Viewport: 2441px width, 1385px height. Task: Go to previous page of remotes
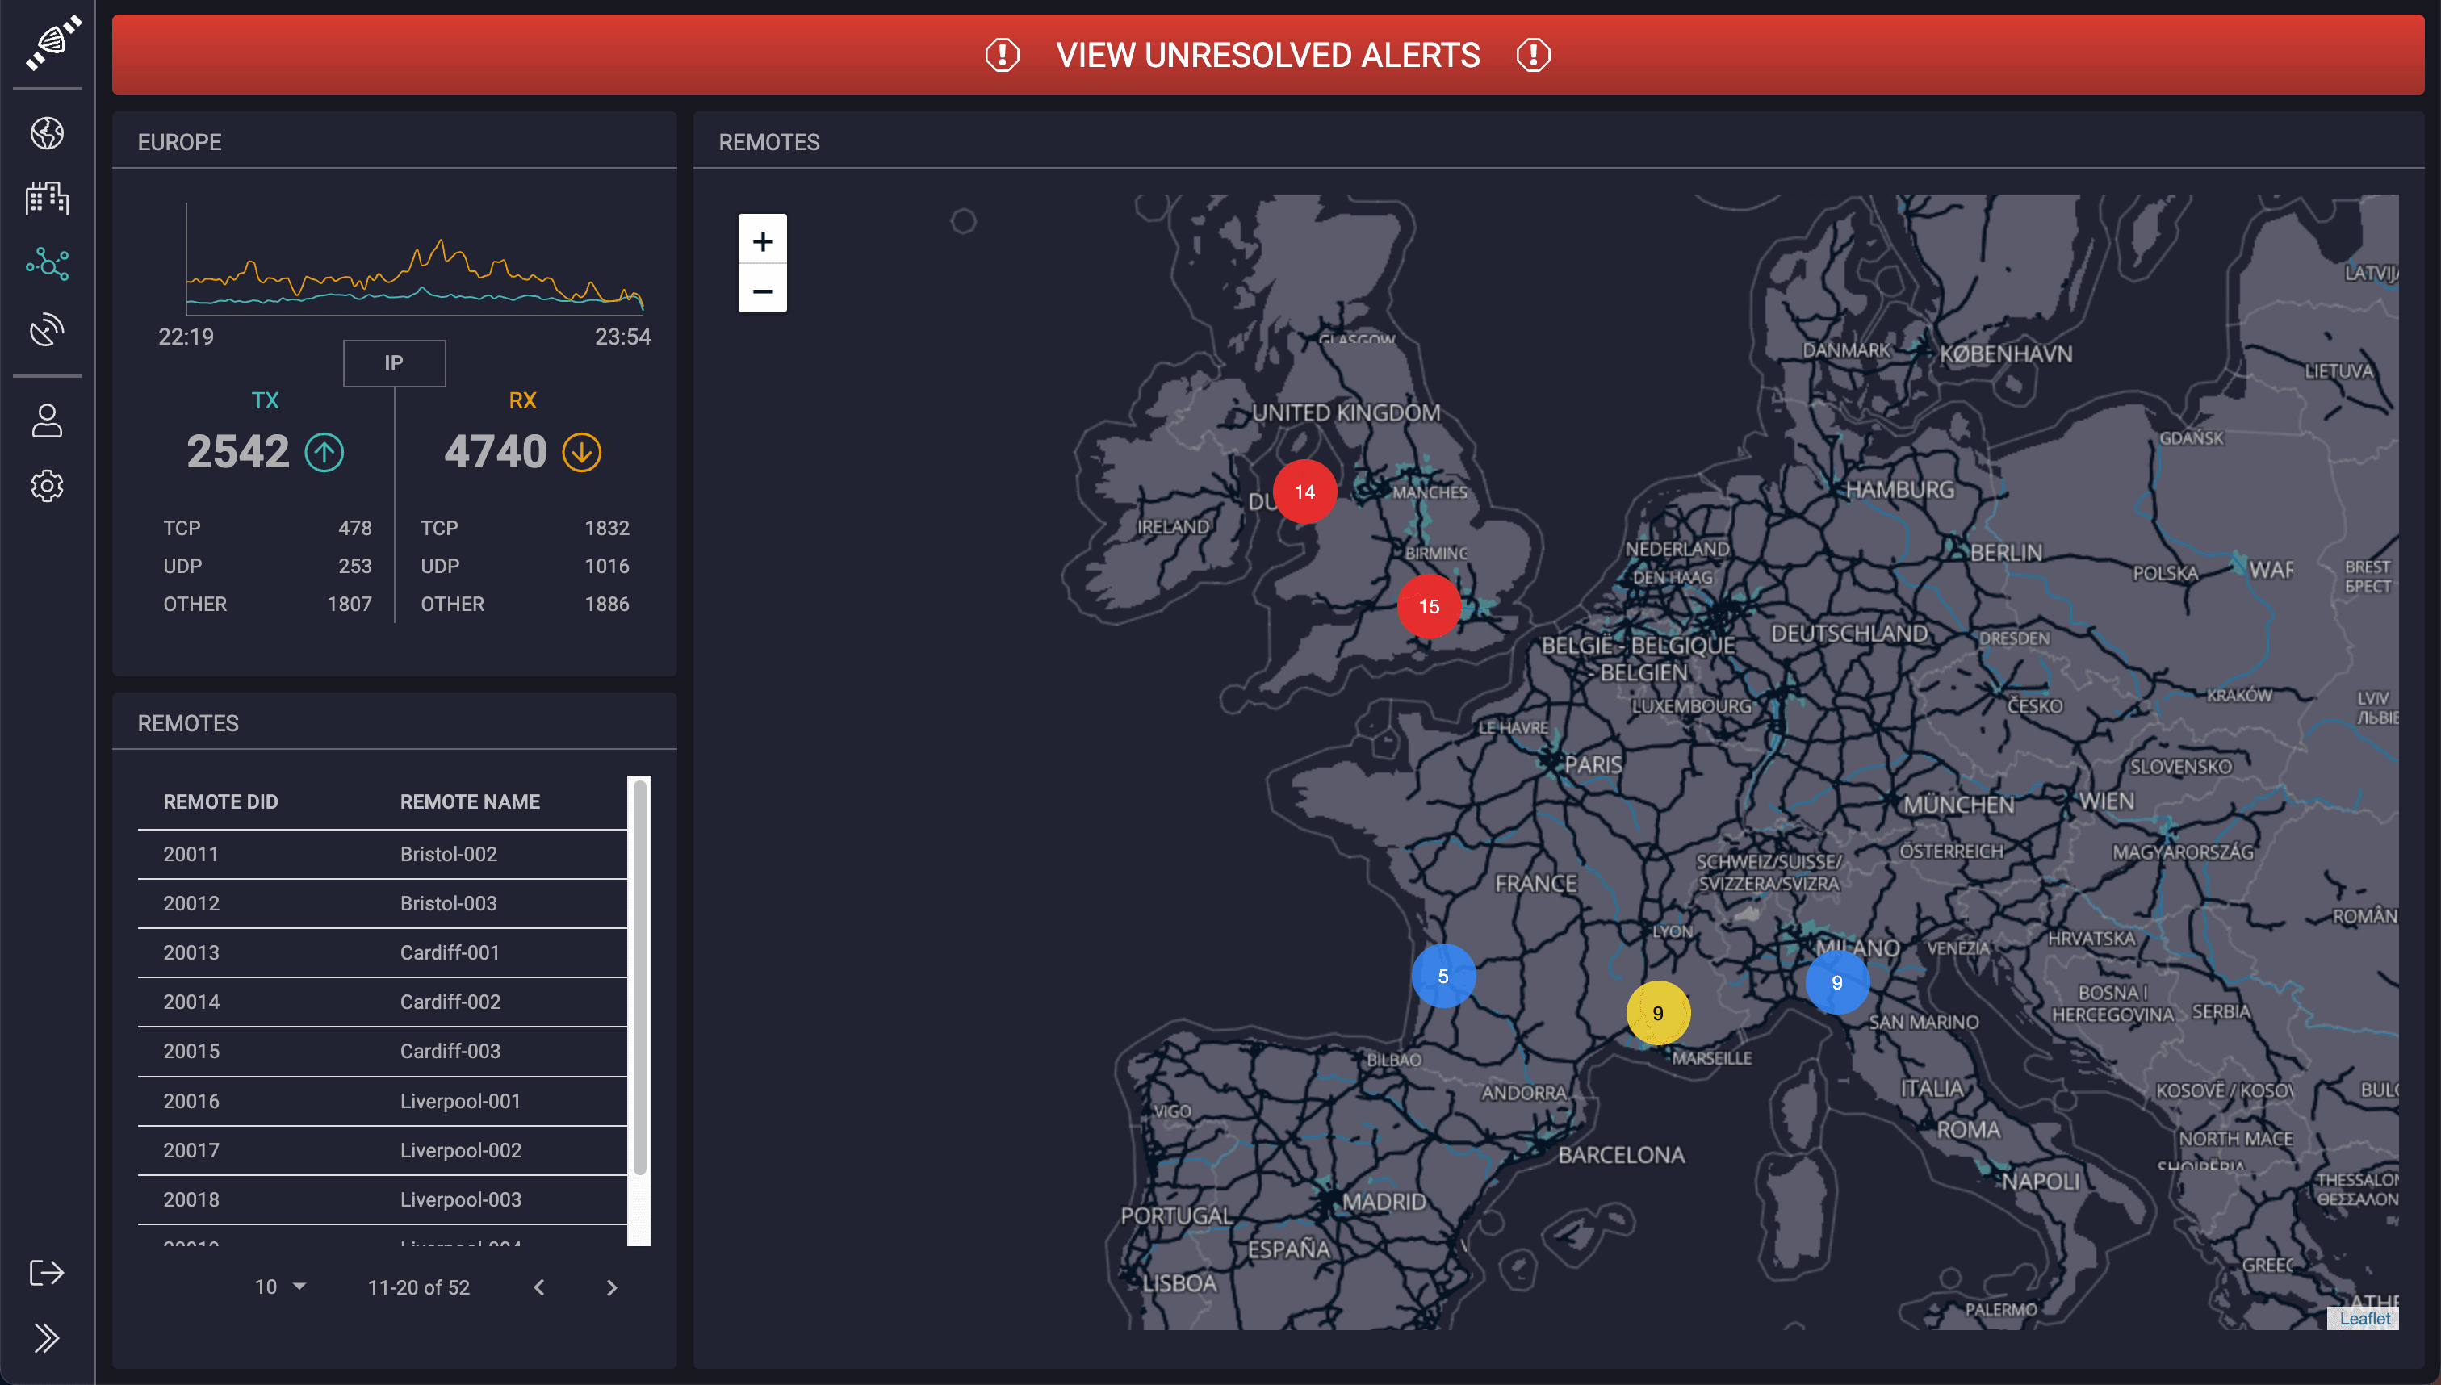pos(539,1287)
